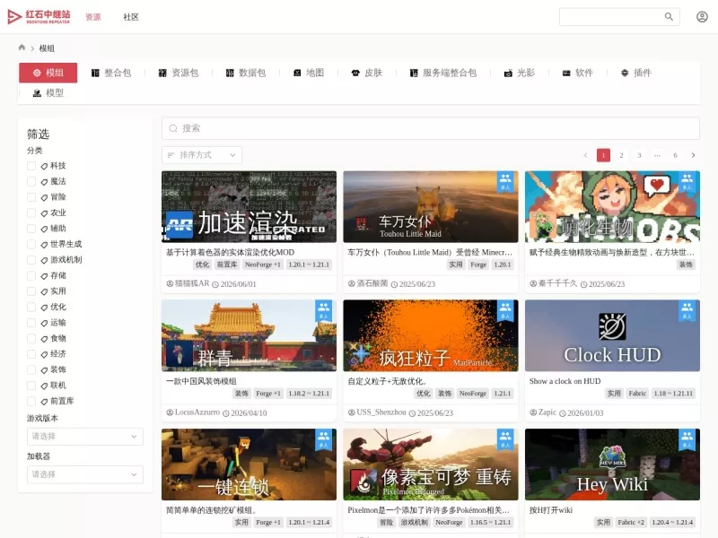Click the header search input field
This screenshot has height=538, width=718.
[x=612, y=17]
